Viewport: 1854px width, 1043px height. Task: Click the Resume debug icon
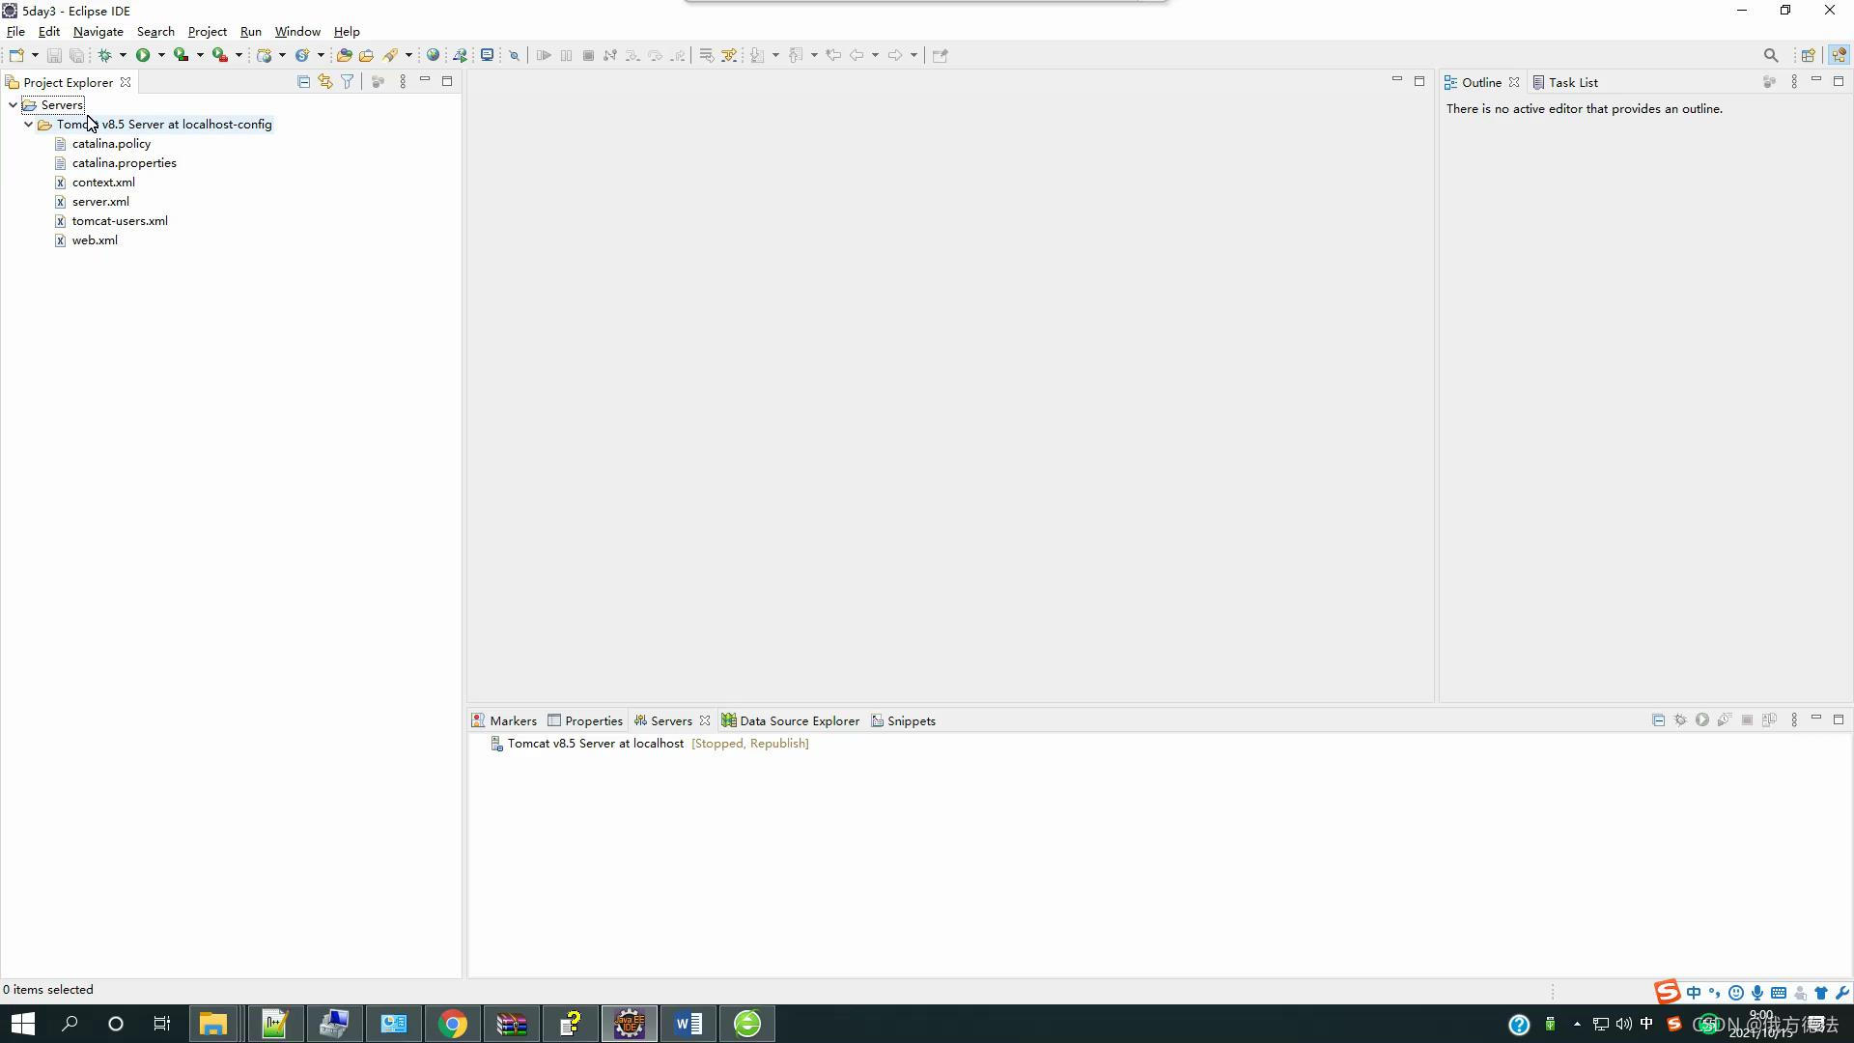[x=544, y=55]
